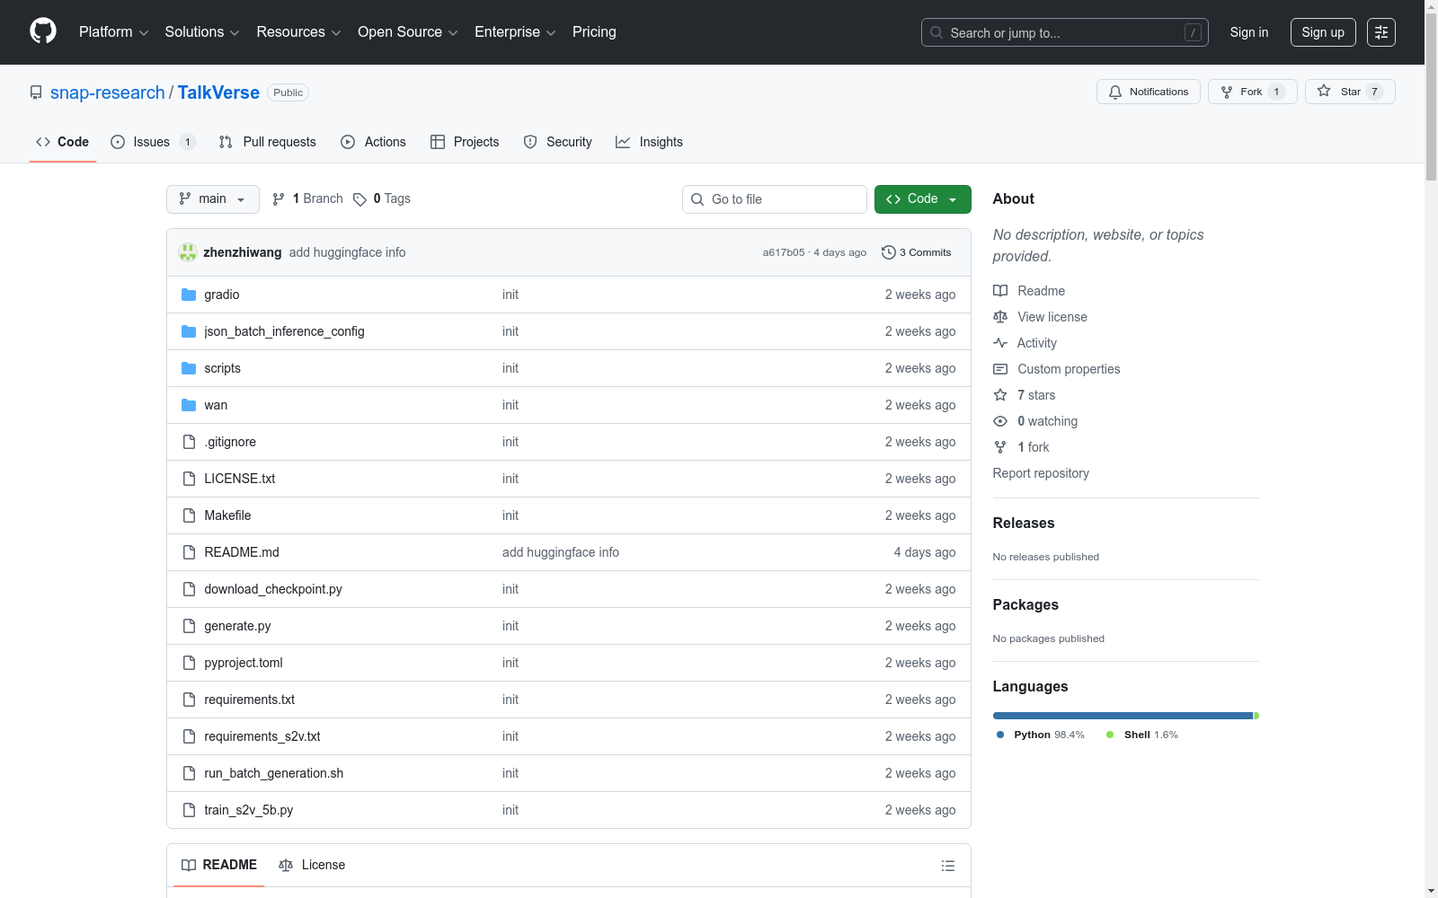Viewport: 1438px width, 898px height.
Task: Switch to the Actions tab
Action: tap(373, 142)
